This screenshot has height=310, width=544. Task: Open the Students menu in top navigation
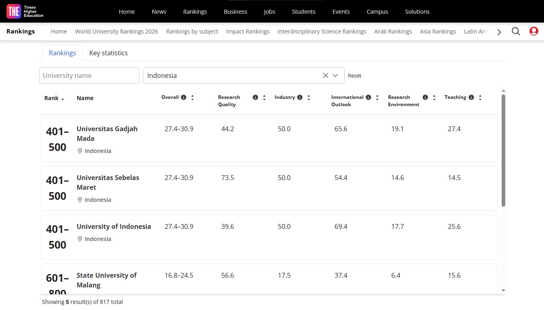coord(303,12)
